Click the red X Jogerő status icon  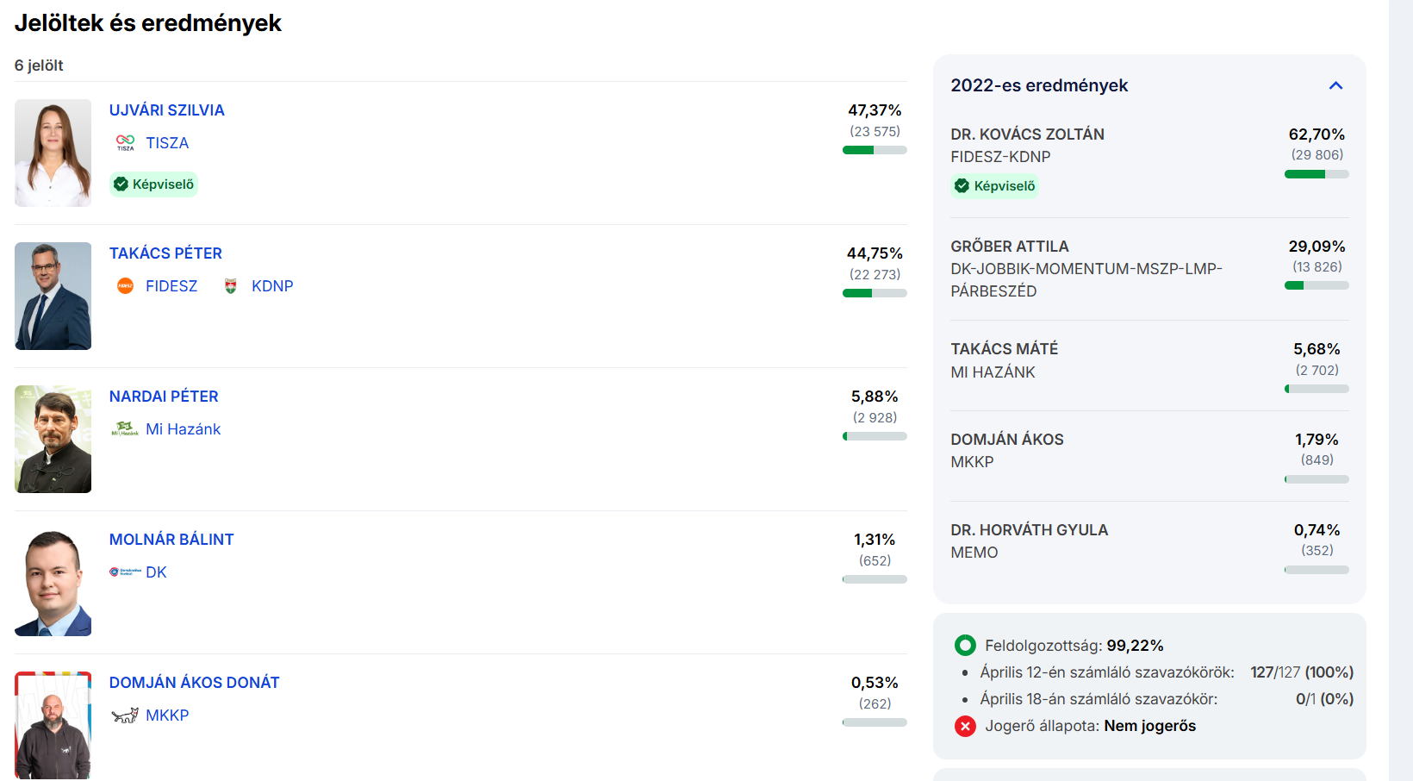[x=965, y=726]
